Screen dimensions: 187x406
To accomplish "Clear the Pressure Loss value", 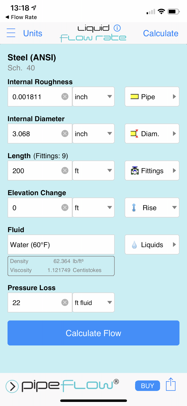I will click(65, 302).
